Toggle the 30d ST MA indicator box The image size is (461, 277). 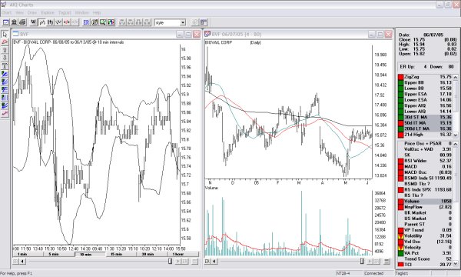click(x=401, y=117)
